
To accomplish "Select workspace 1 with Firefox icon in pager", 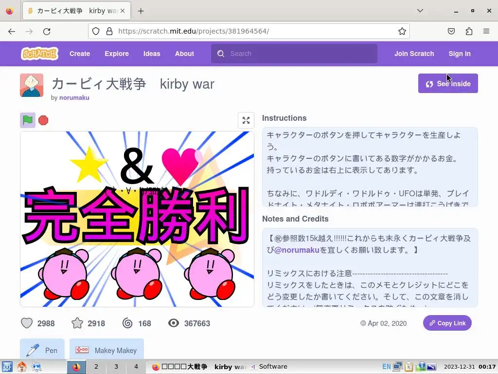I will 76,366.
